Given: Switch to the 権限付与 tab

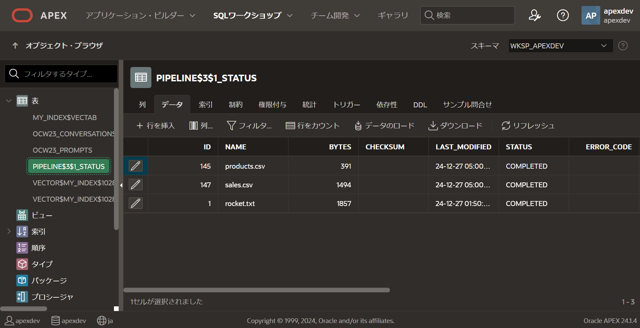Looking at the screenshot, I should 272,105.
